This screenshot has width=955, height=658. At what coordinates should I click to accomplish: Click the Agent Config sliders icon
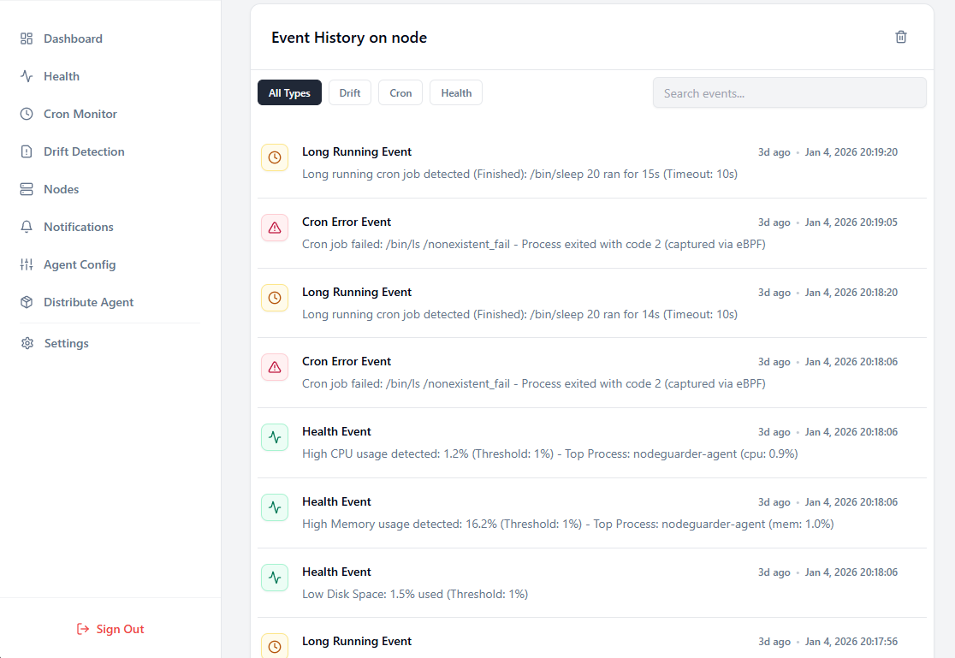click(x=27, y=264)
